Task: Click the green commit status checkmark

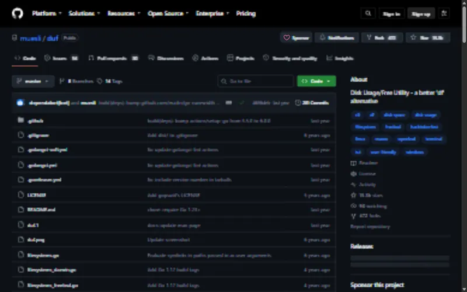Action: (x=242, y=103)
